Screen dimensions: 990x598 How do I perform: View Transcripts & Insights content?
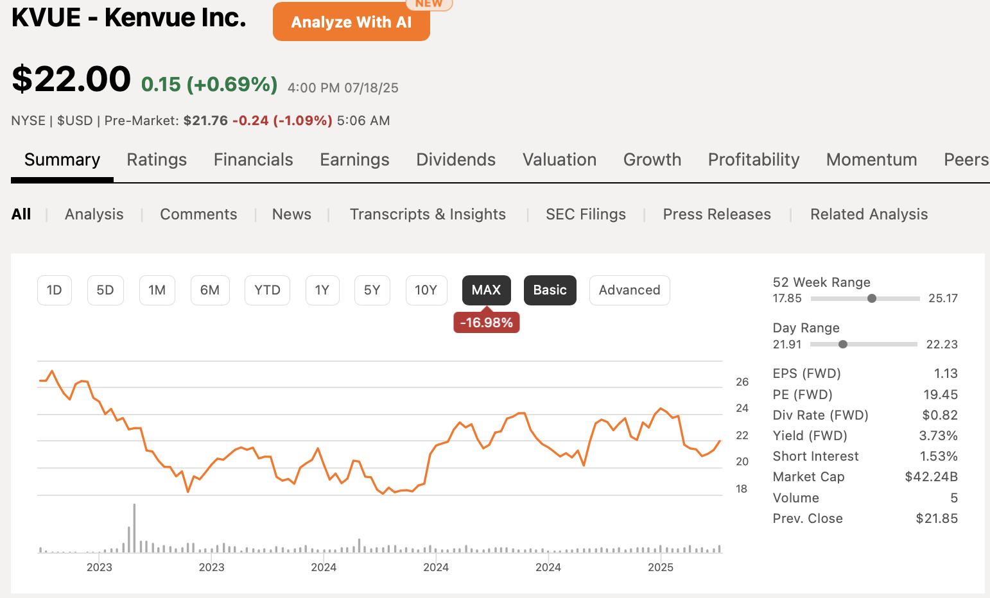coord(428,214)
